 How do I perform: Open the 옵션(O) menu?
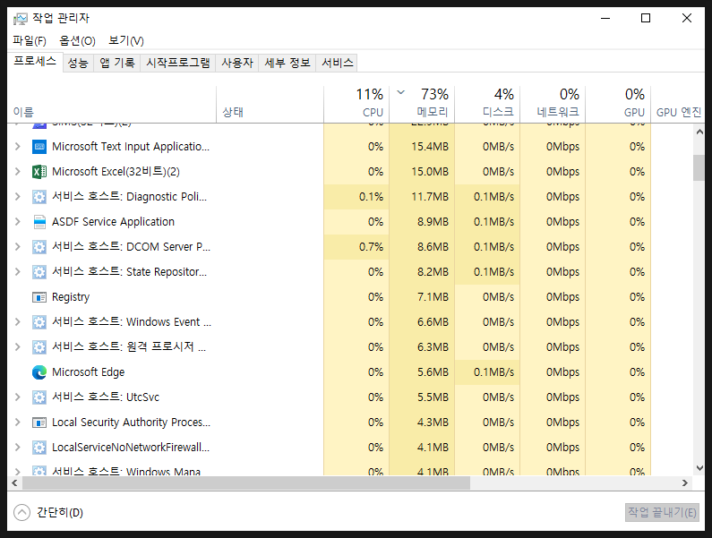[x=77, y=41]
